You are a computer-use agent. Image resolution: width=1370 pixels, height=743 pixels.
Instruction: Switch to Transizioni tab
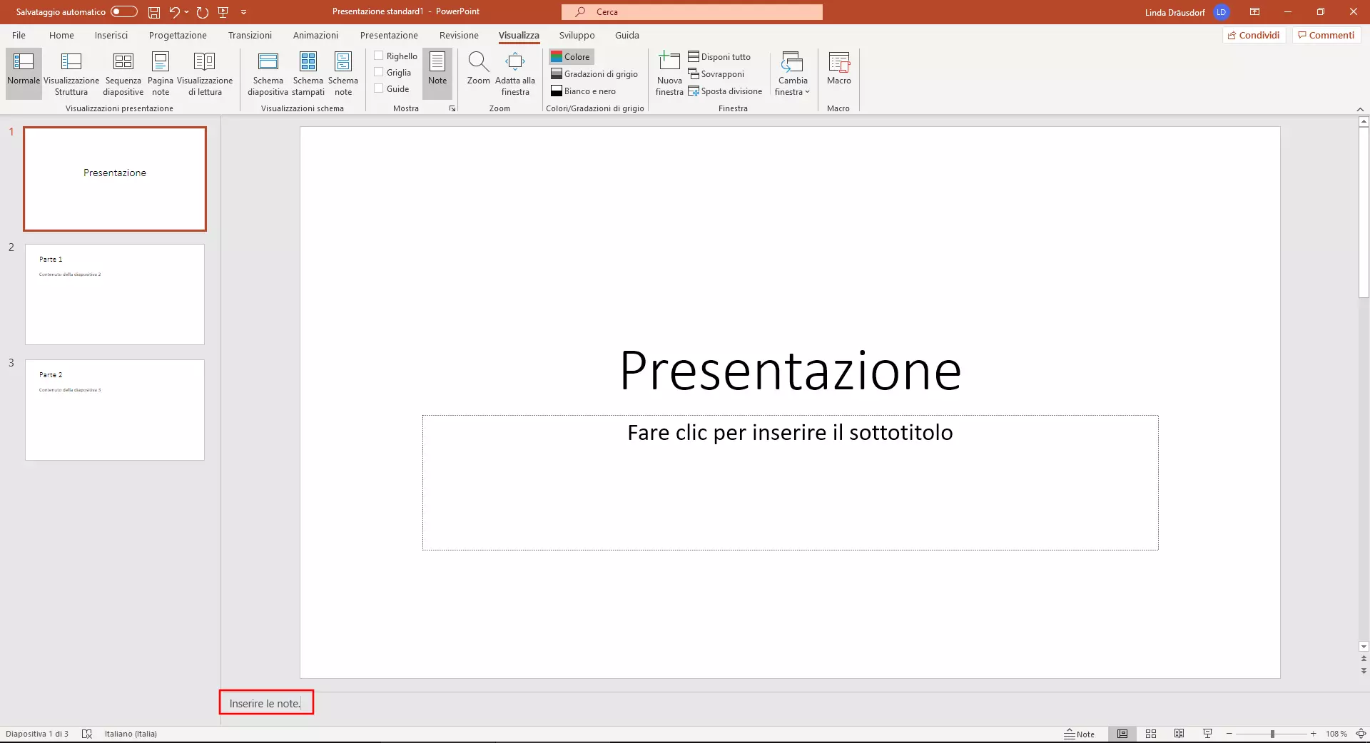click(250, 35)
